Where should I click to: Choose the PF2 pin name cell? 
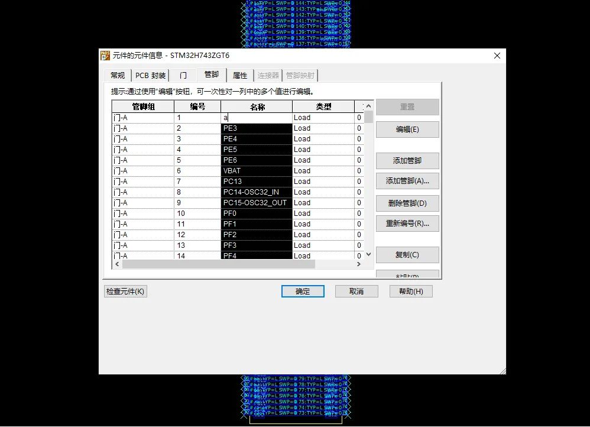click(x=257, y=235)
